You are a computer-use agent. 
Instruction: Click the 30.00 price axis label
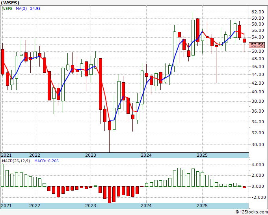click(258, 145)
